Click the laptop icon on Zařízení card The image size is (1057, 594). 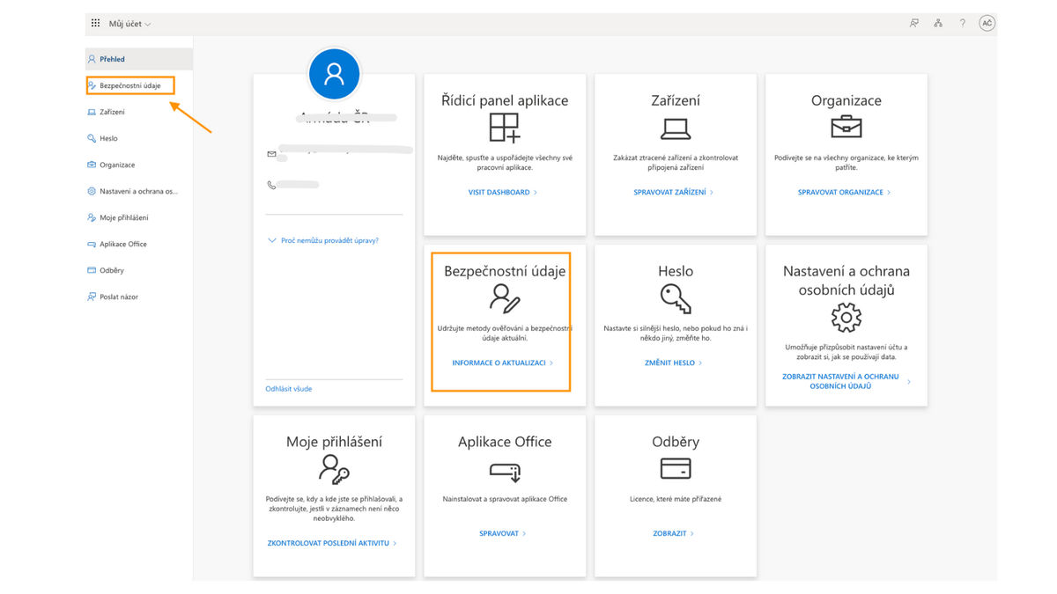pos(676,129)
